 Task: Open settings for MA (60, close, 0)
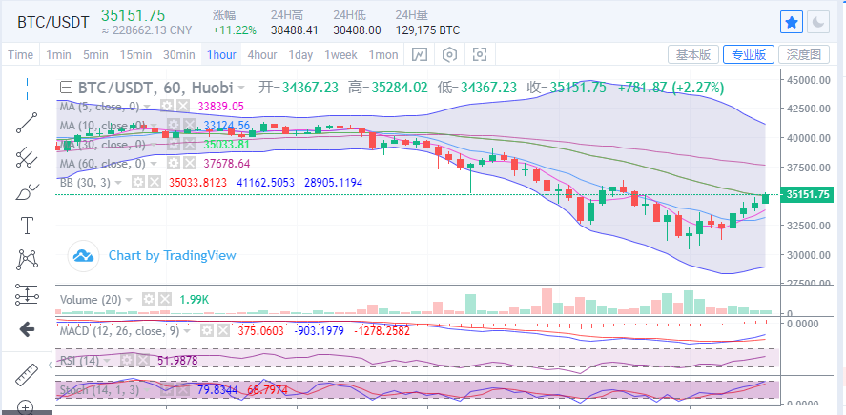[174, 163]
